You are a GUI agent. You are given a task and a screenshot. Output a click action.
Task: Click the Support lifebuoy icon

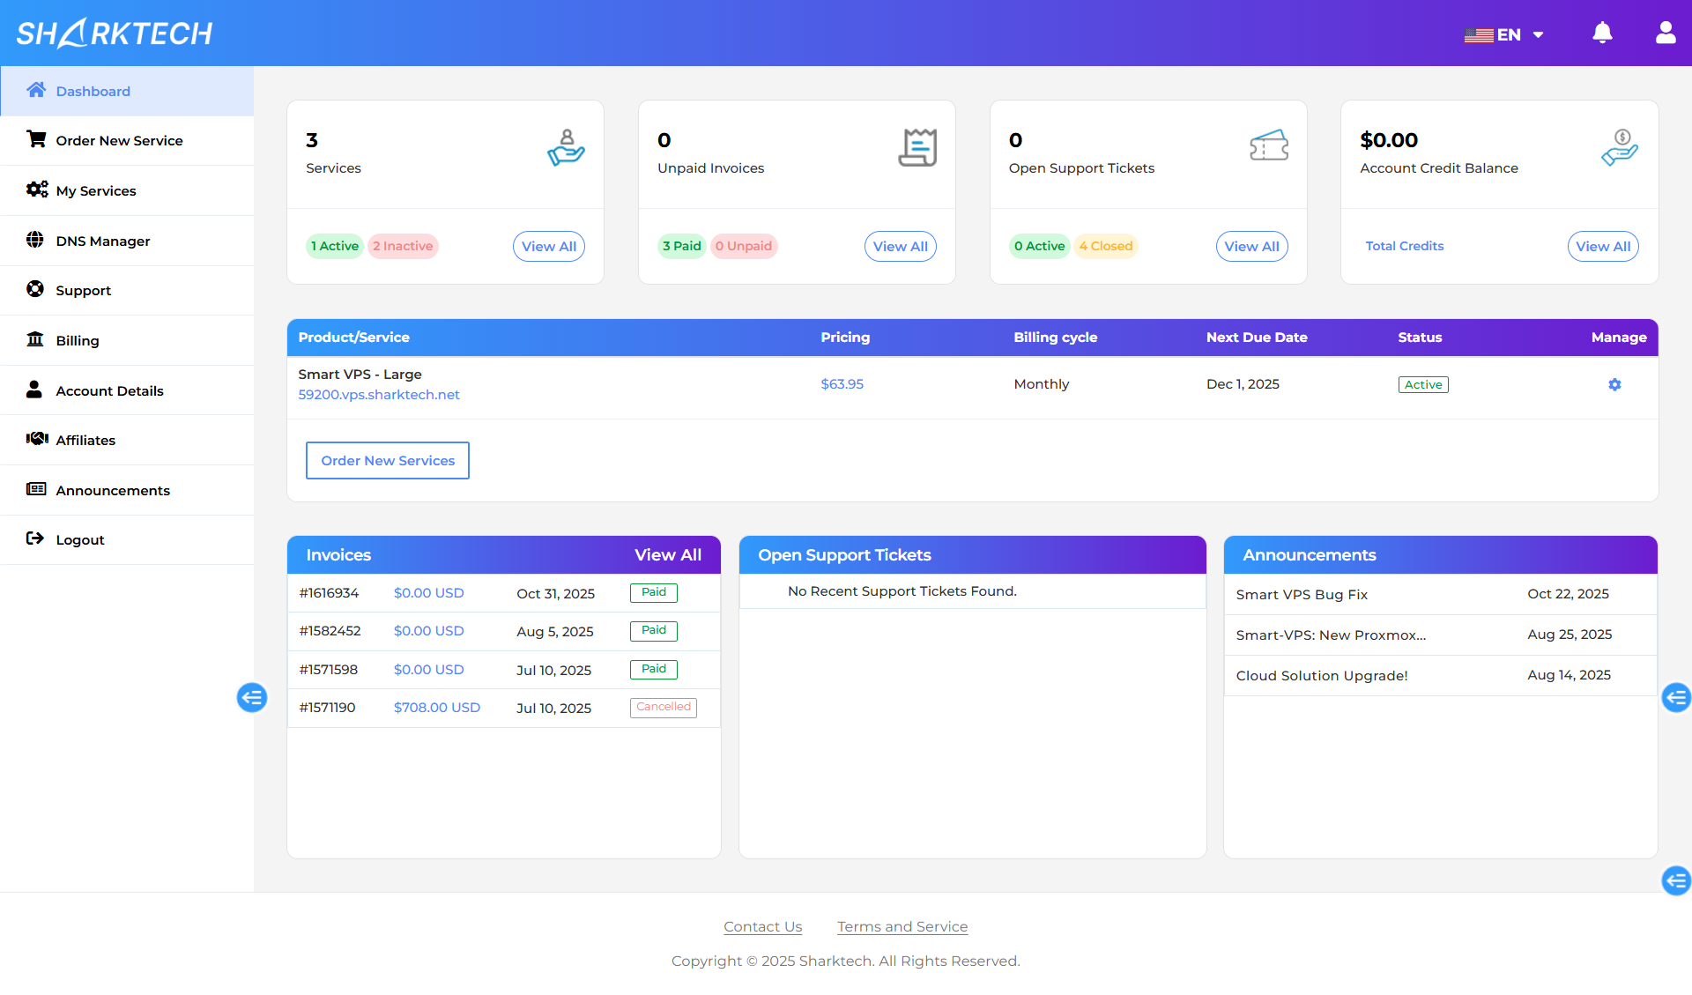pos(35,289)
